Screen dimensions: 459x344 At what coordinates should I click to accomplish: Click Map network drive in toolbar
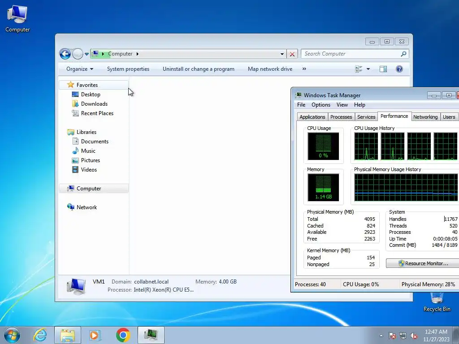pyautogui.click(x=270, y=69)
